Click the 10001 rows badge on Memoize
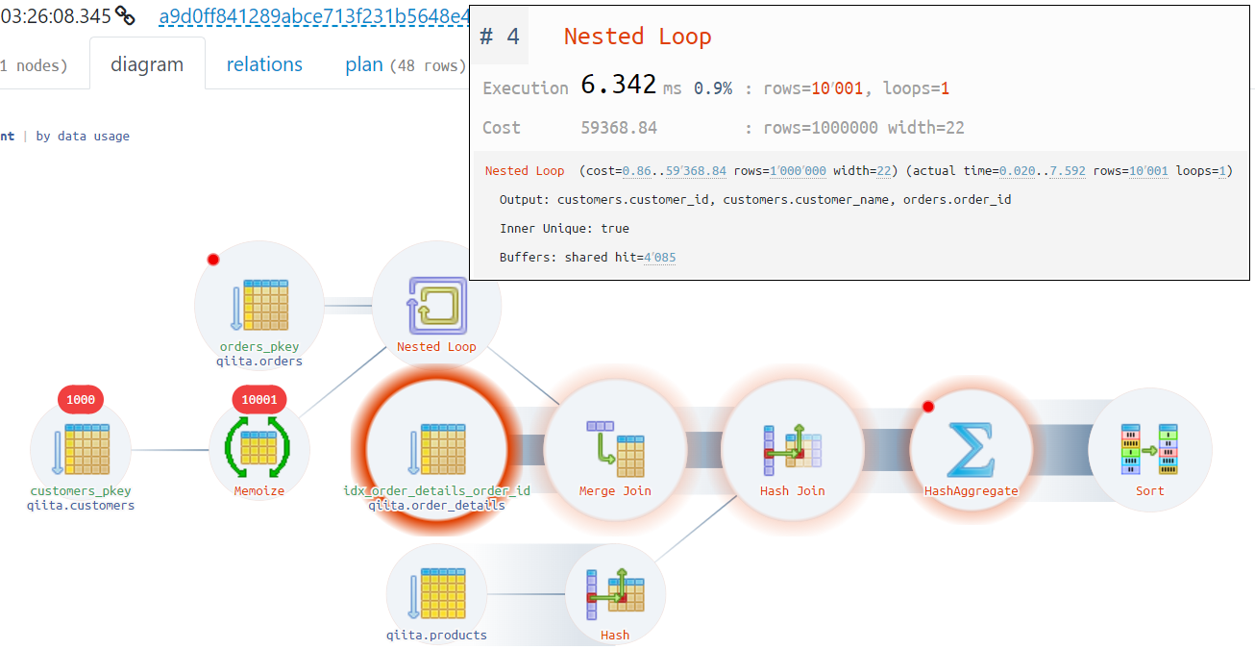Image resolution: width=1255 pixels, height=649 pixels. (x=258, y=399)
